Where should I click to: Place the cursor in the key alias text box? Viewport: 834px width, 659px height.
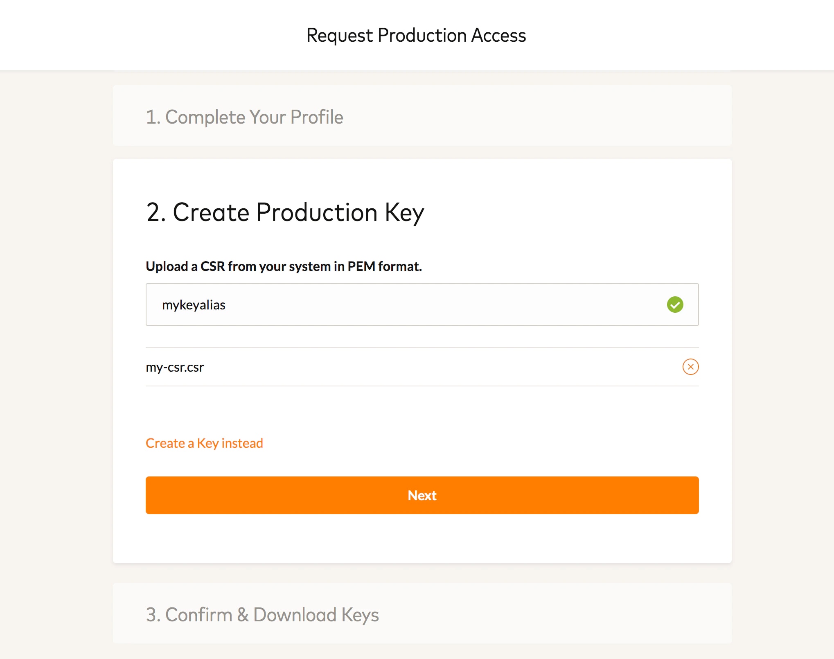[x=409, y=305]
